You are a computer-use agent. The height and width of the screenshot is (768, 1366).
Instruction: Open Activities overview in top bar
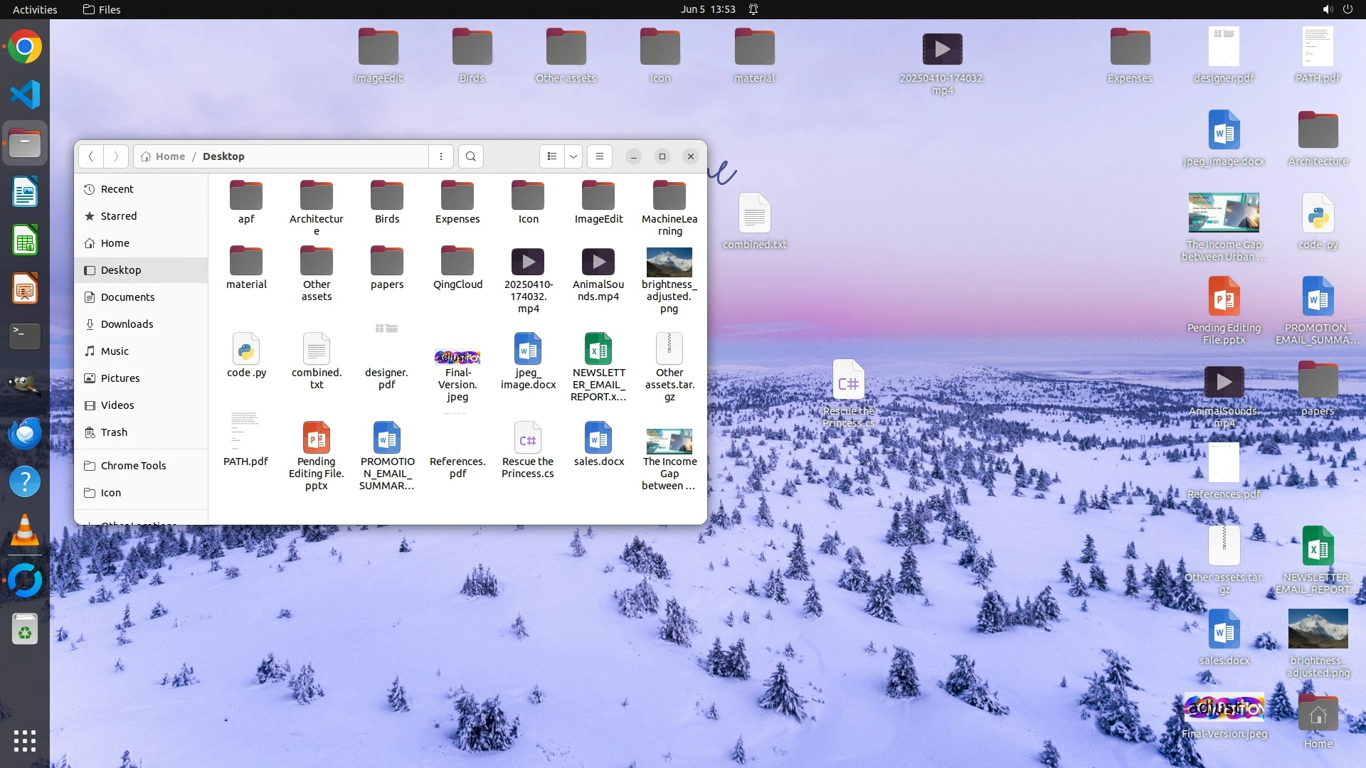[35, 9]
